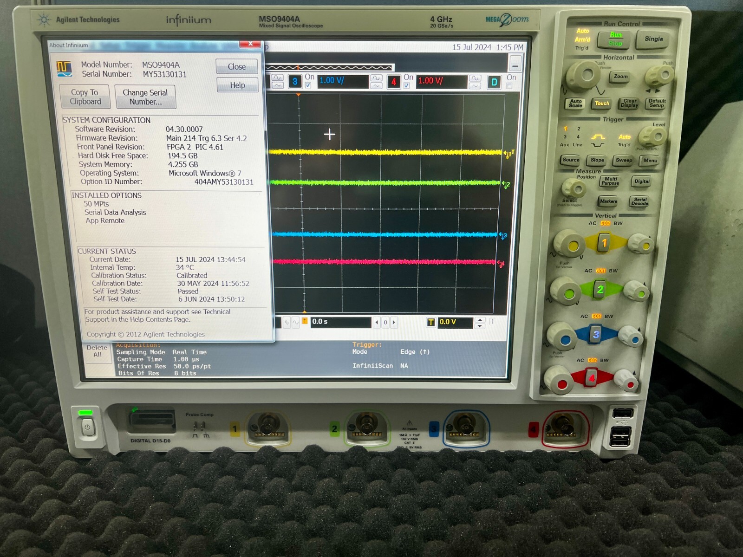Viewport: 743px width, 557px height.
Task: Click the red X on About Infiniium
Action: click(250, 44)
